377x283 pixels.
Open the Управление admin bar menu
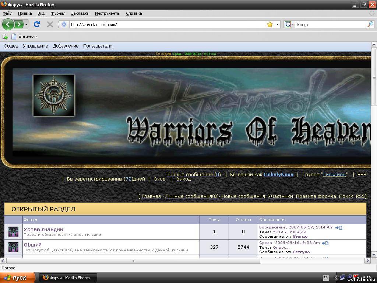(x=35, y=46)
